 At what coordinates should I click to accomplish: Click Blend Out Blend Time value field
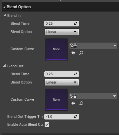(61, 74)
